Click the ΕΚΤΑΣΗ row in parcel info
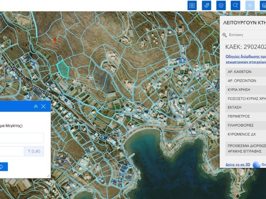The height and width of the screenshot is (199, 266). point(245,107)
